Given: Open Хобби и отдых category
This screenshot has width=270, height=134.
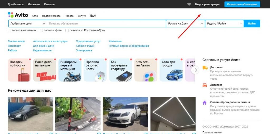Looking at the screenshot, I should [85, 46].
